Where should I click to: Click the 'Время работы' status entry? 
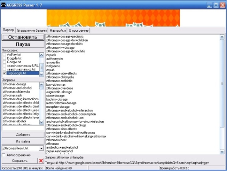point(192,168)
